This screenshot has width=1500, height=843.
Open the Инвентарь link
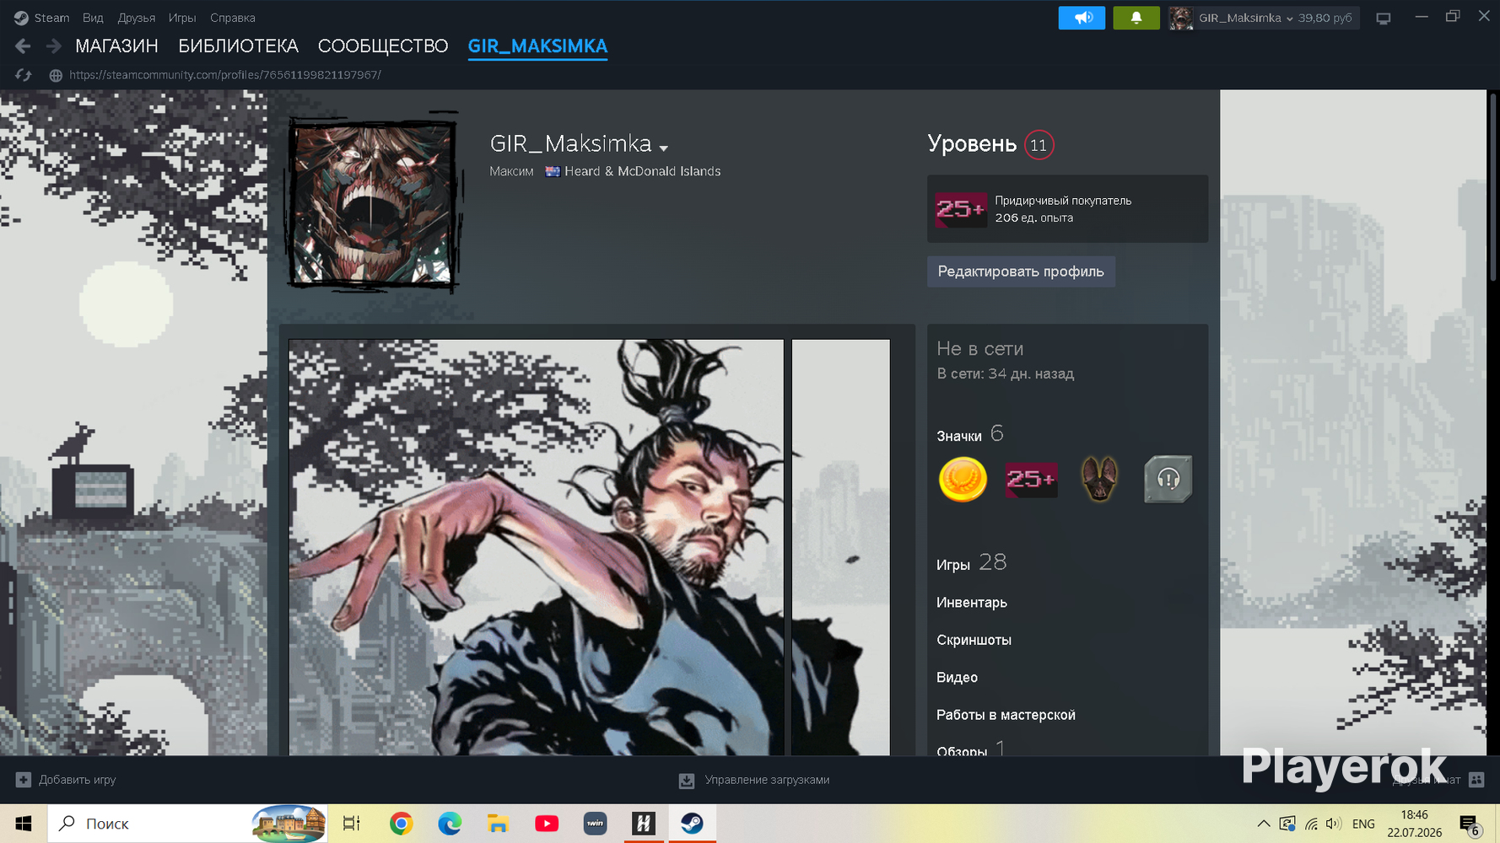pos(972,603)
